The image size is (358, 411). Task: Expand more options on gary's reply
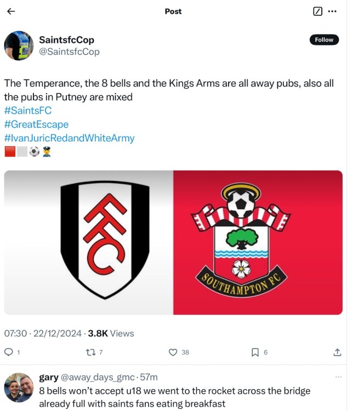coord(338,377)
